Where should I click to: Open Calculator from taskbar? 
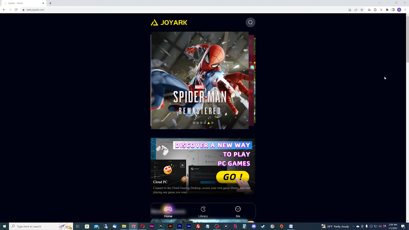coord(244,226)
